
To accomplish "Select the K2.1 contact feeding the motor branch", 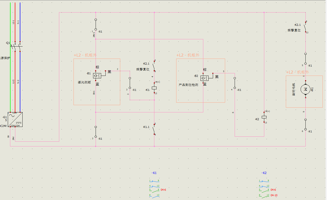I will pos(305,27).
